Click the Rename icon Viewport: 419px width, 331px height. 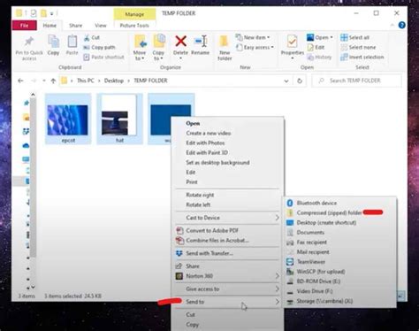pyautogui.click(x=201, y=42)
